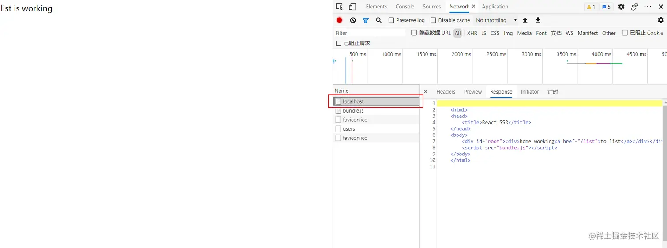Filter requests by Manifest
The height and width of the screenshot is (248, 667).
[588, 33]
